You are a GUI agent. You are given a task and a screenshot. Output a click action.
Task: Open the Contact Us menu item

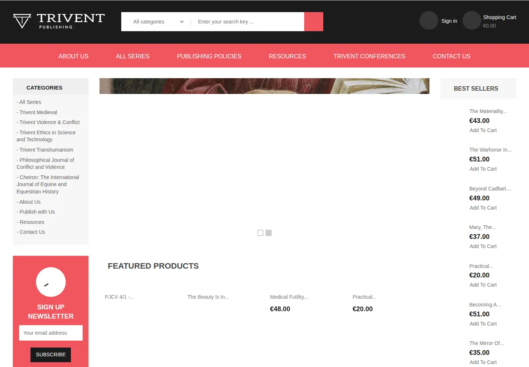point(451,56)
